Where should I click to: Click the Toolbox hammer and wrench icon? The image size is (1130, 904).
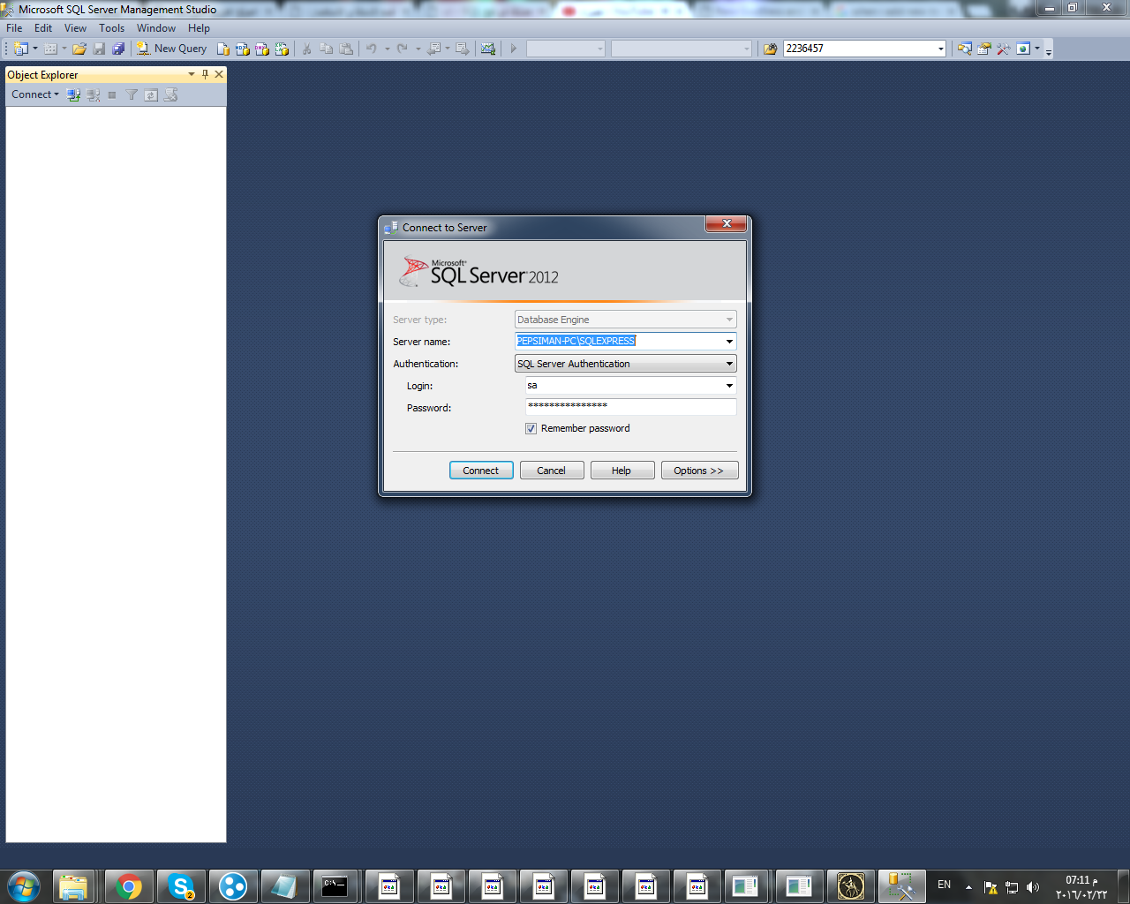[x=1004, y=49]
